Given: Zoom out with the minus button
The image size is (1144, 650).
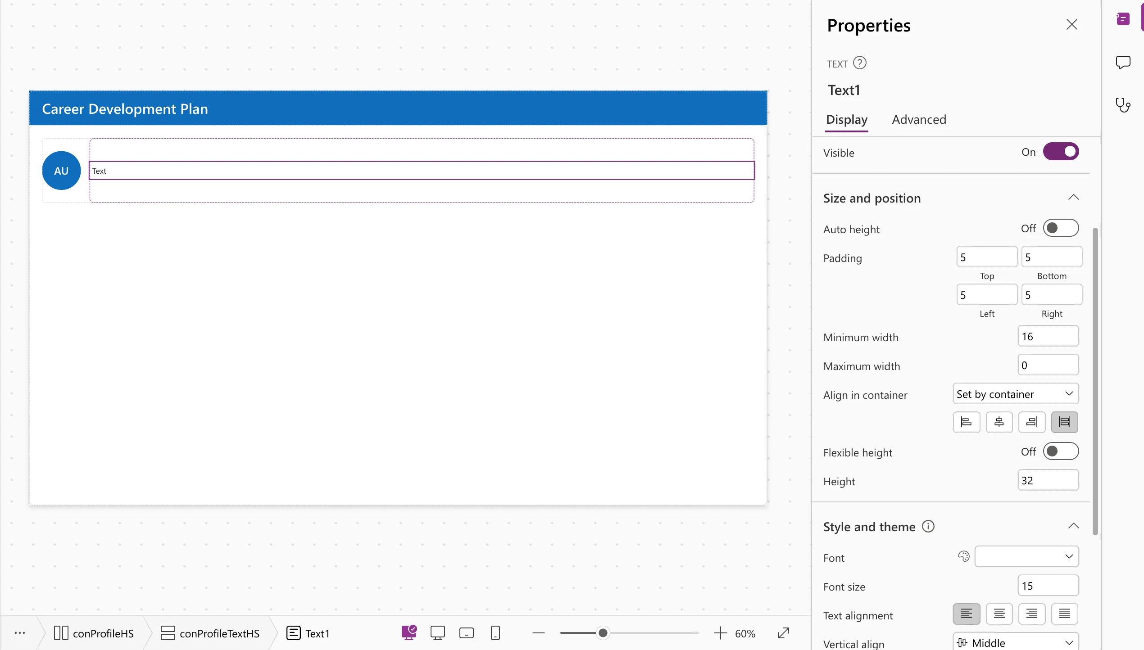Looking at the screenshot, I should click(538, 633).
